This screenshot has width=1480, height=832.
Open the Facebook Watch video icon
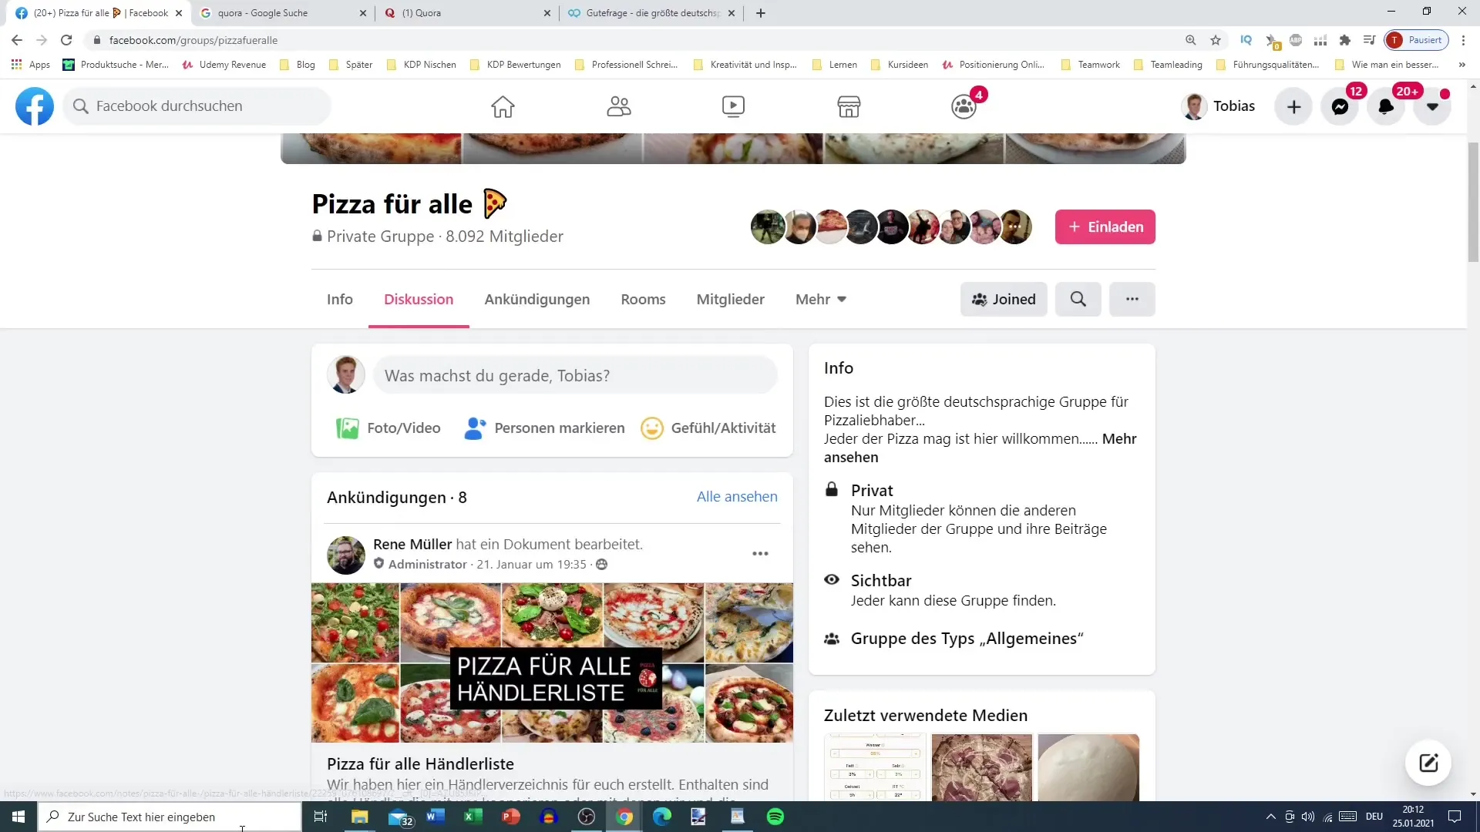(x=733, y=106)
